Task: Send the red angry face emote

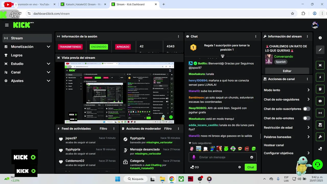Action: point(247,148)
